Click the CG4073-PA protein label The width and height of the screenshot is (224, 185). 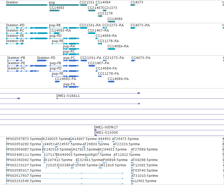click(141, 58)
